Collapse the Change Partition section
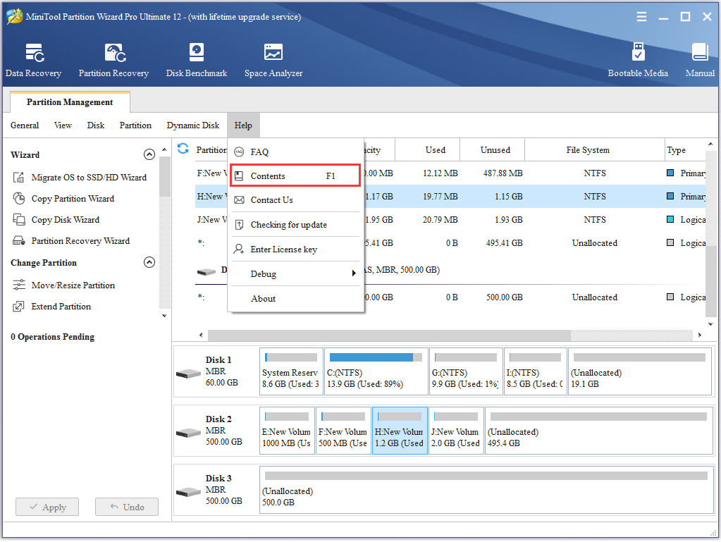Screen dimensions: 721x542 (x=149, y=263)
